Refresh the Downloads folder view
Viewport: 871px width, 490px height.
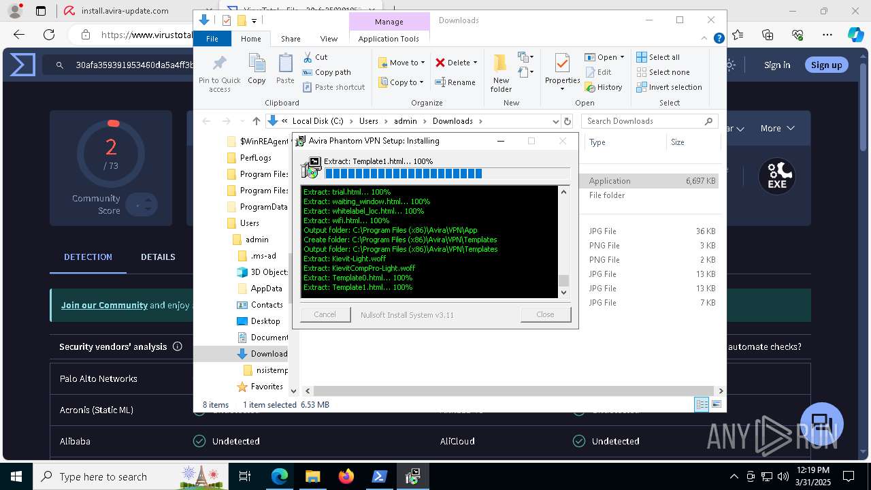(568, 121)
